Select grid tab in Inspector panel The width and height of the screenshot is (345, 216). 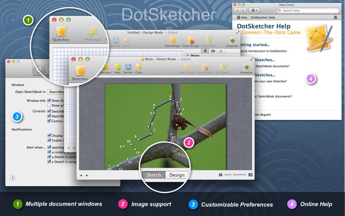click(221, 51)
